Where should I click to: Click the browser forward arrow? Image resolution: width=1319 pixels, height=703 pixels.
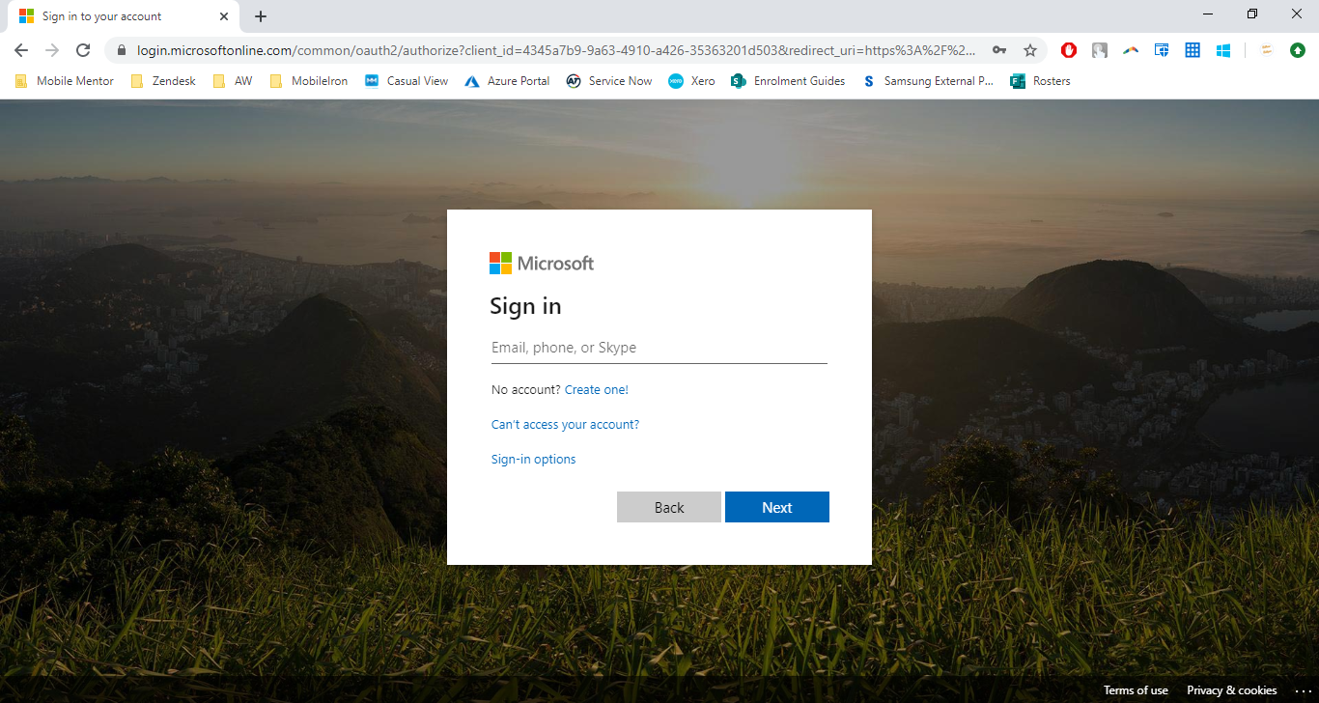coord(52,50)
